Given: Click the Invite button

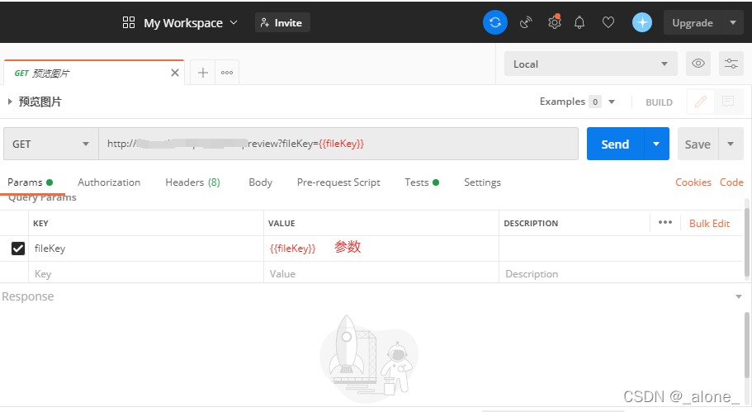Looking at the screenshot, I should click(x=282, y=22).
